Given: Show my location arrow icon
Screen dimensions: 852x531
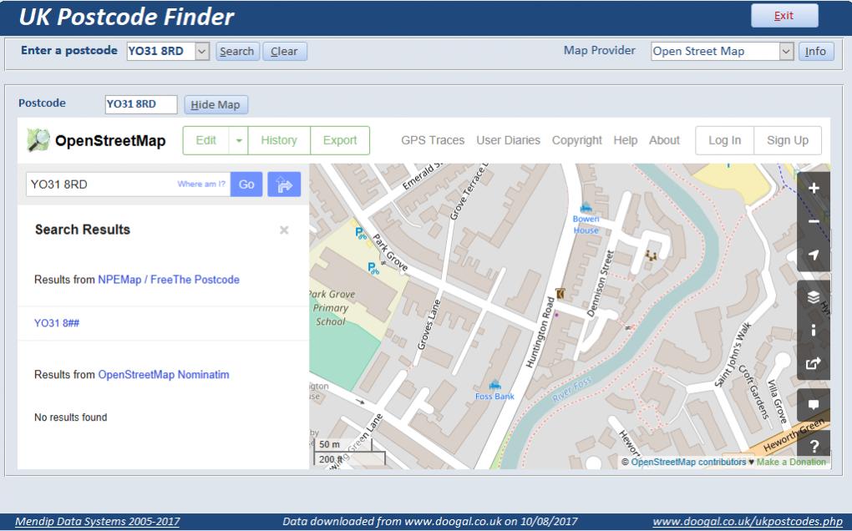Looking at the screenshot, I should pos(814,255).
